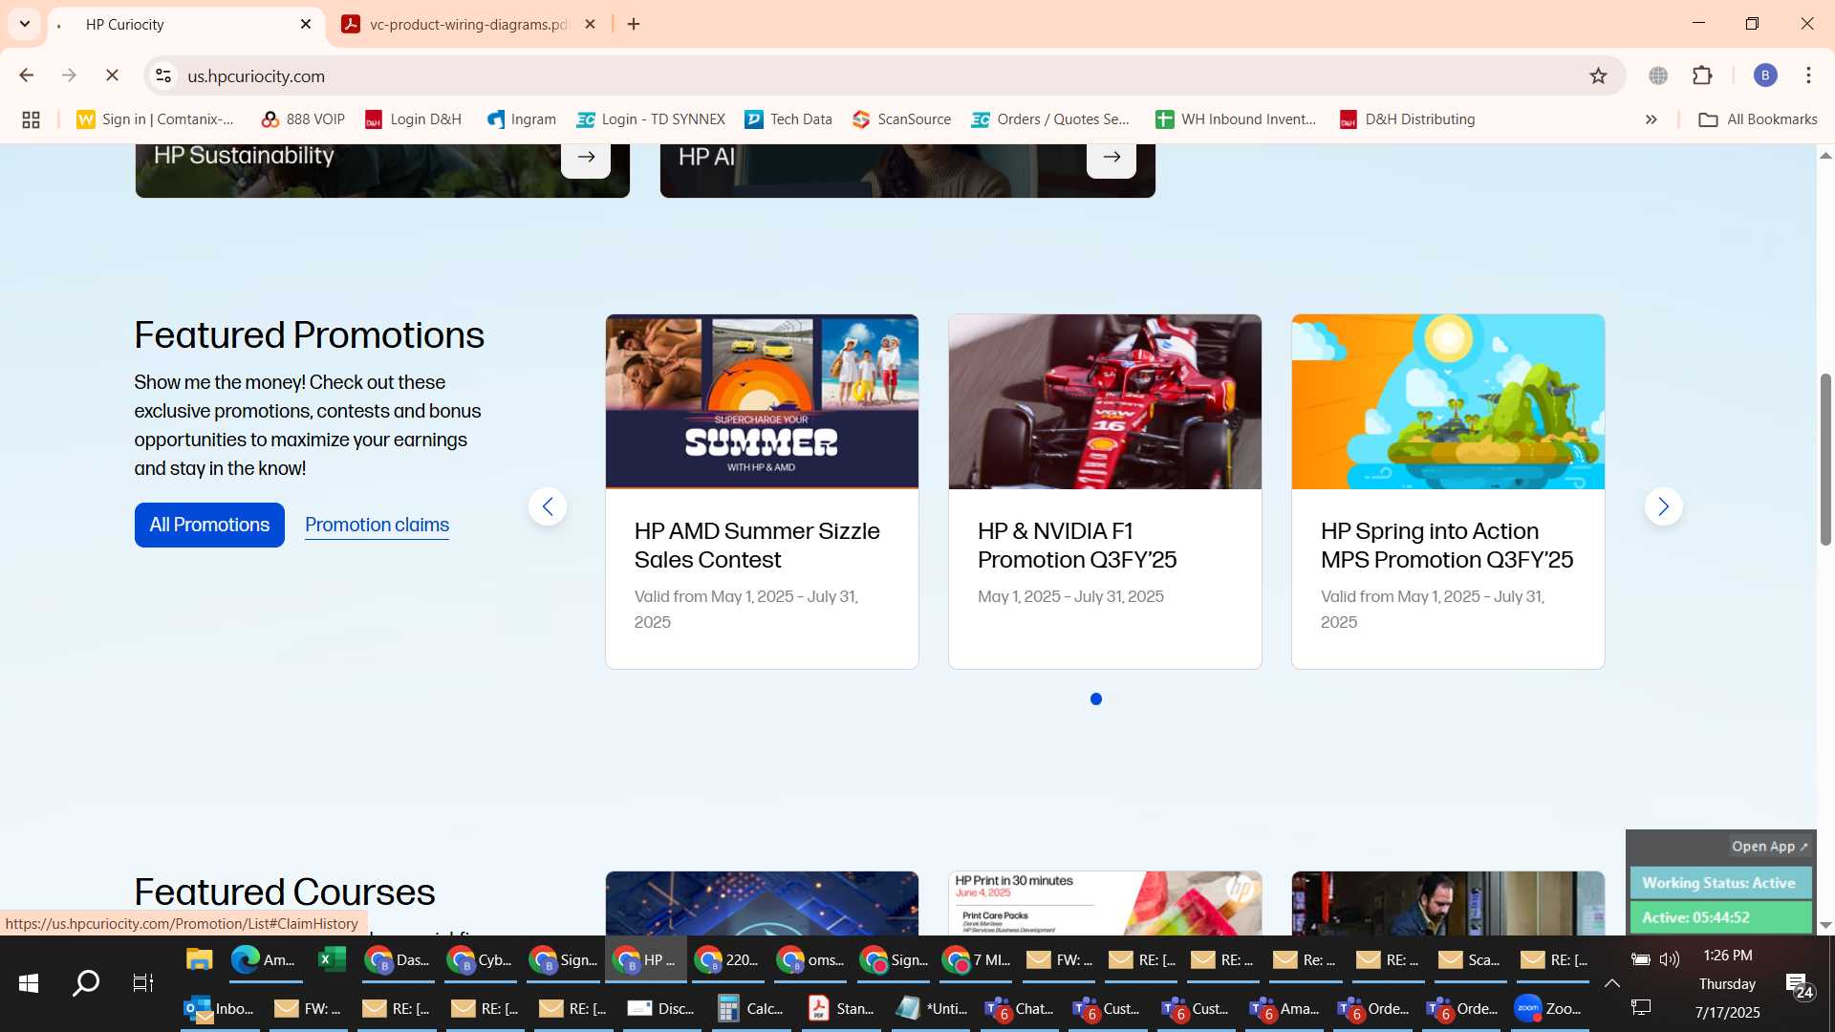This screenshot has width=1835, height=1032.
Task: View site information icon in address bar
Action: (x=163, y=75)
